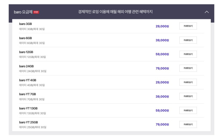
Task: Click the red 추천 badge
Action: (x=36, y=12)
